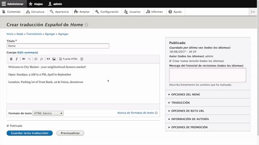This screenshot has height=145, width=259.
Task: Follow the Node breadcrumb link
Action: point(20,34)
